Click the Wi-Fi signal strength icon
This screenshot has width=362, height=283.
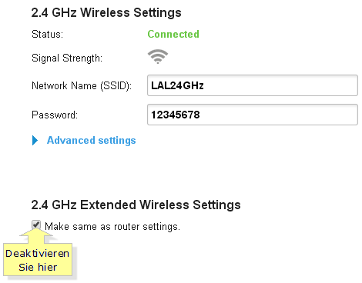coord(158,56)
